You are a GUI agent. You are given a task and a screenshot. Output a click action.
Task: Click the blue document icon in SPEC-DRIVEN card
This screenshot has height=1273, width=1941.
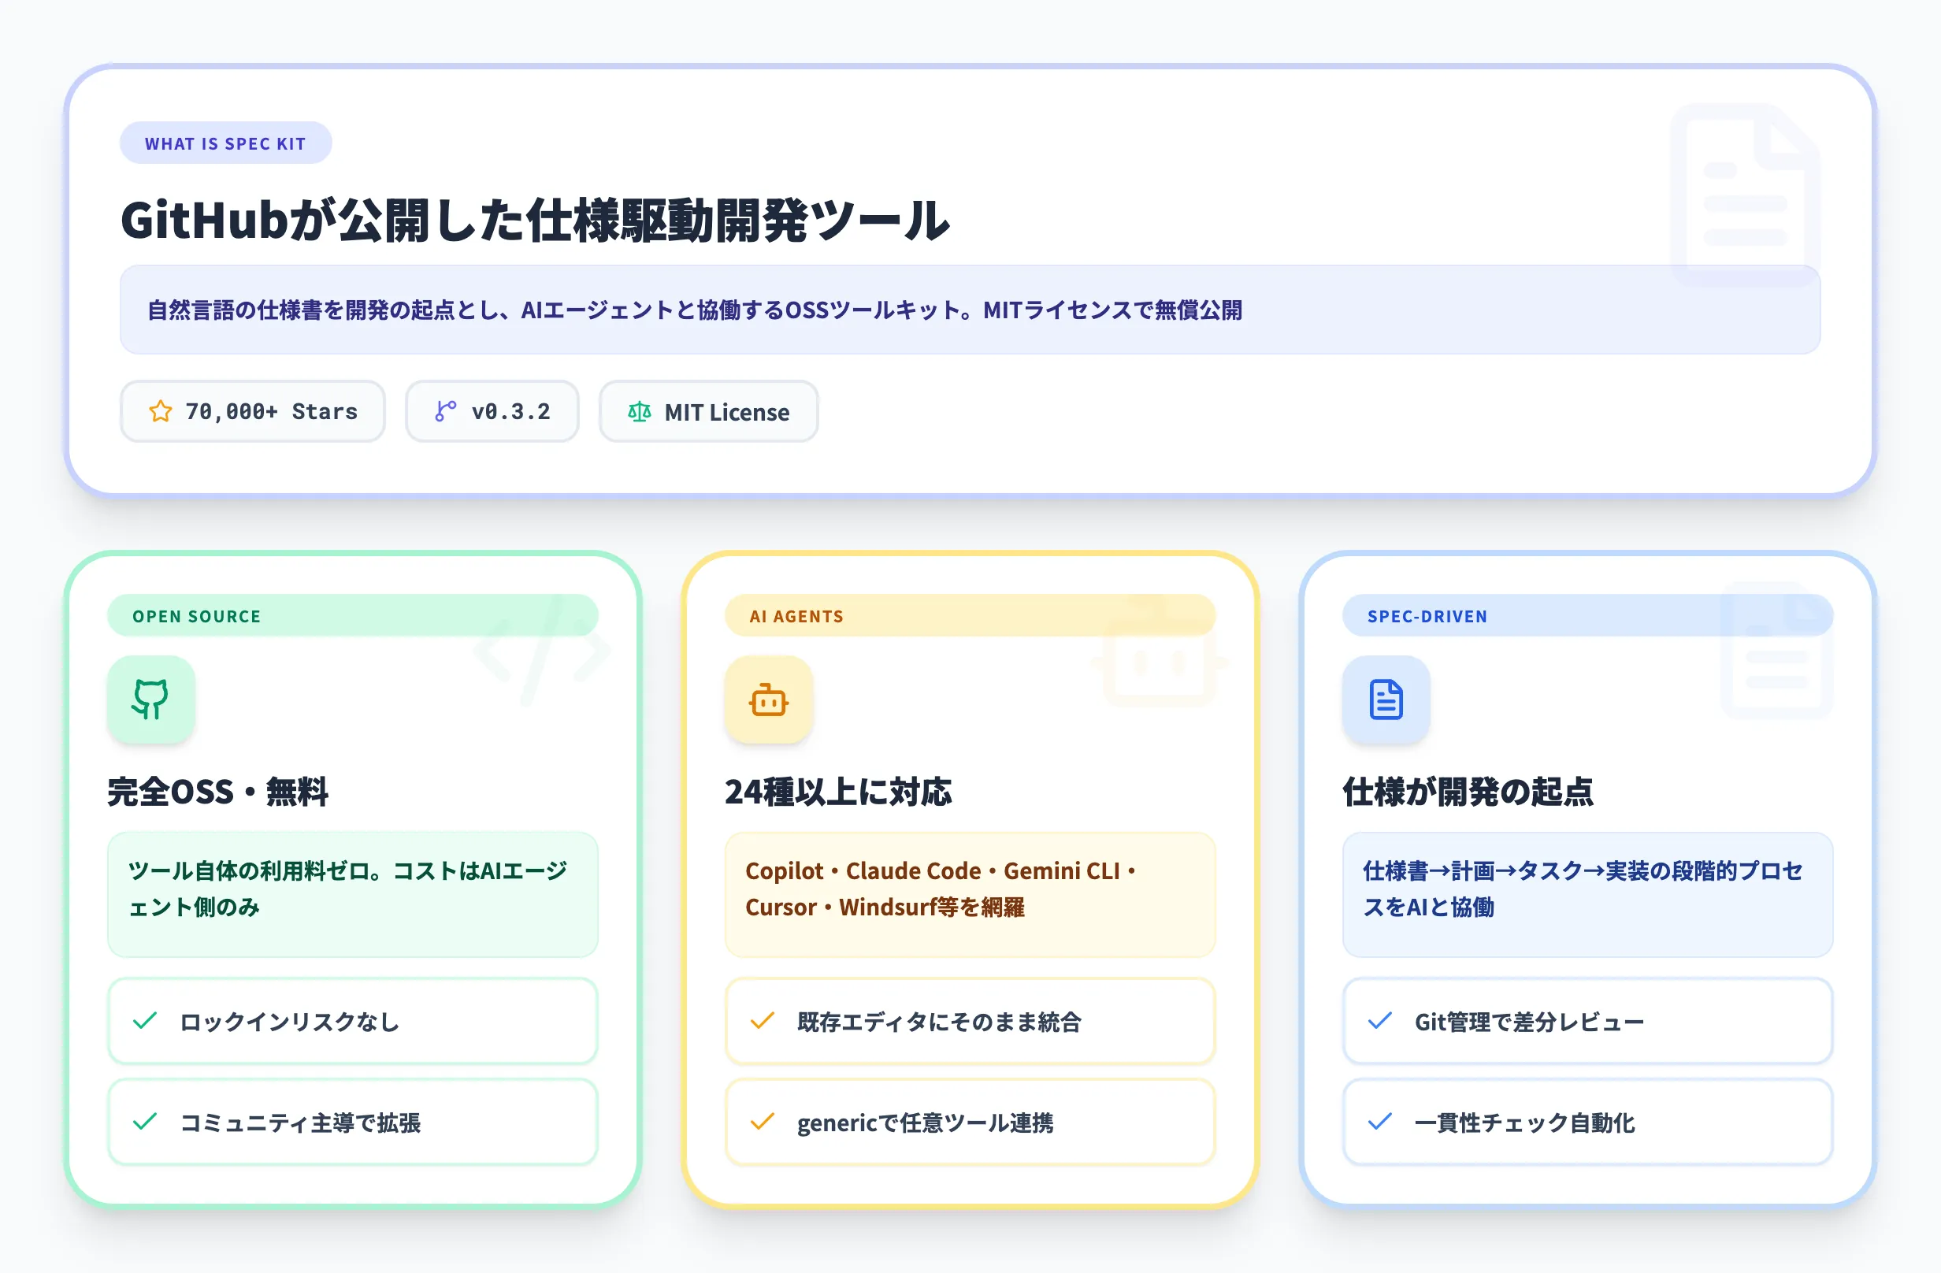1385,700
